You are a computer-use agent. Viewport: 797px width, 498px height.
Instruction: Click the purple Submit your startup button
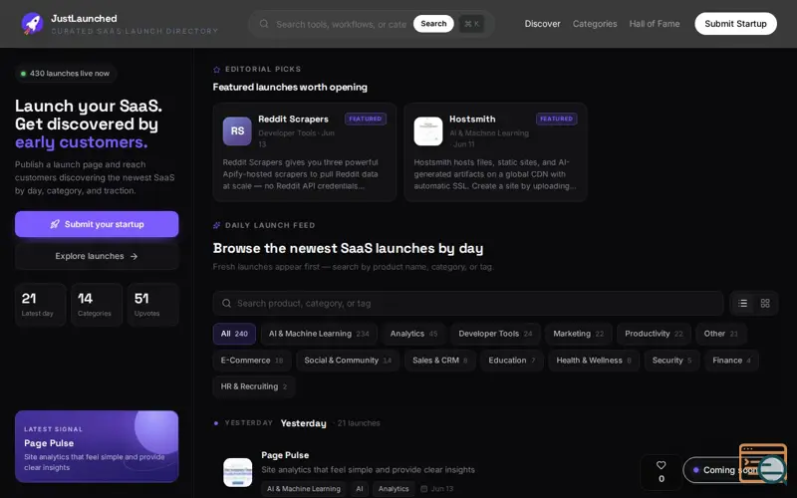tap(97, 224)
